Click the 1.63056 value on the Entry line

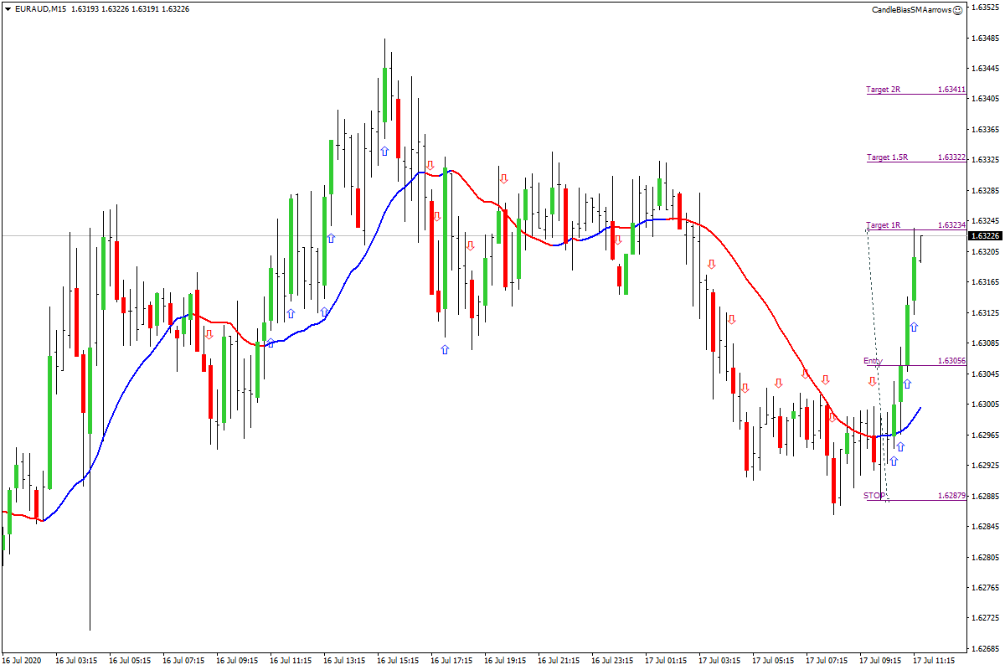click(x=951, y=361)
